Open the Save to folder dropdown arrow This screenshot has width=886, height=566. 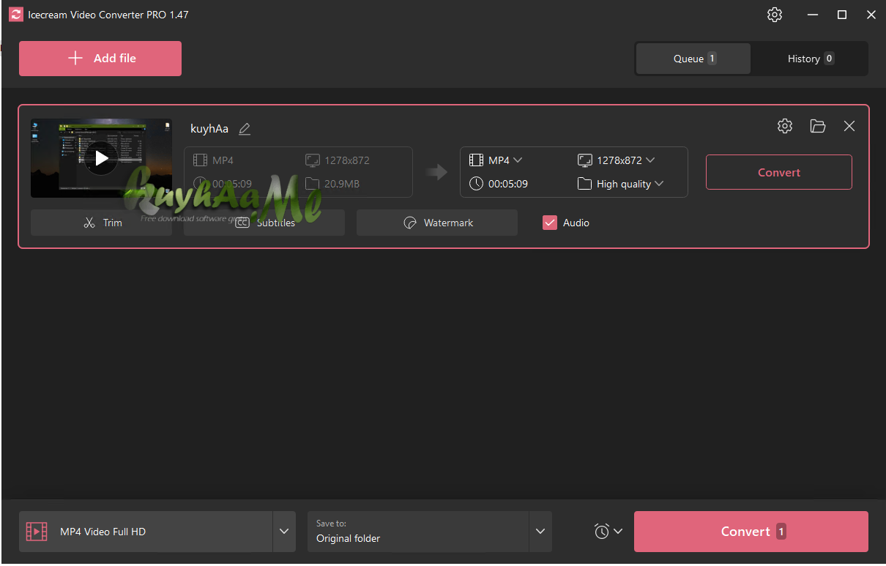[540, 532]
